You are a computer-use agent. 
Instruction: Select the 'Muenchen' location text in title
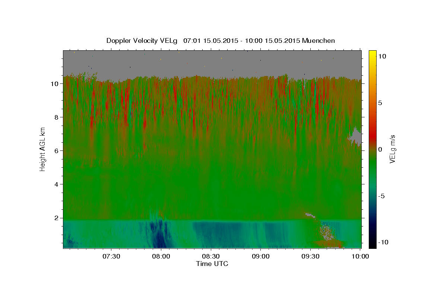coord(318,41)
